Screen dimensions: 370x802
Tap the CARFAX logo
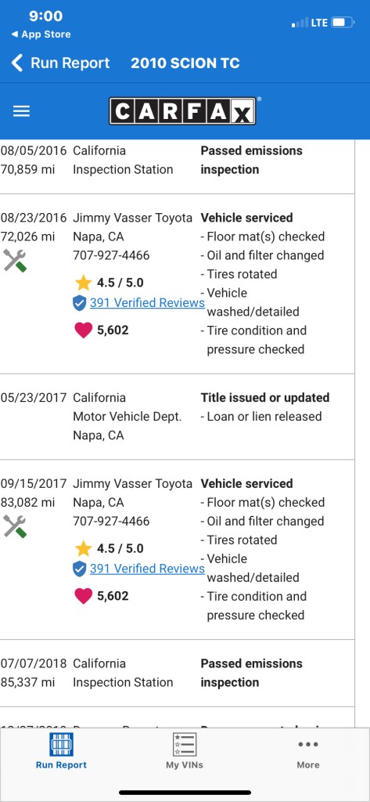click(x=182, y=111)
